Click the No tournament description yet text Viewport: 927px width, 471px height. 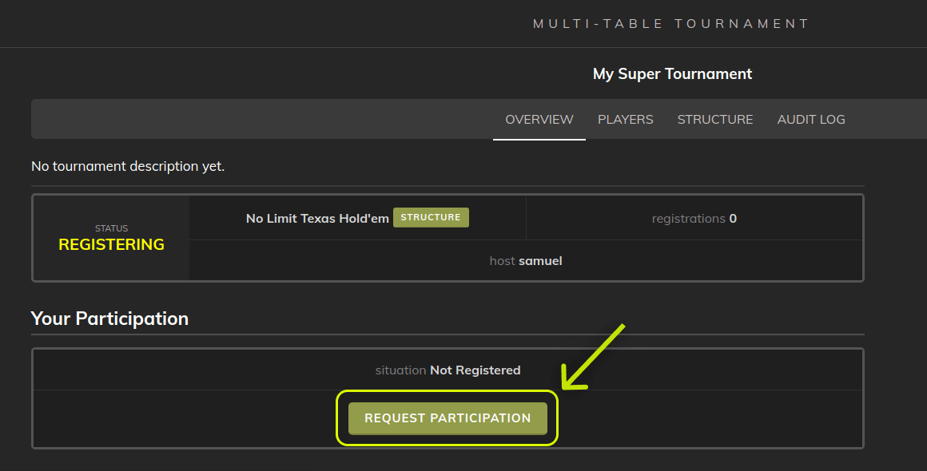[128, 166]
